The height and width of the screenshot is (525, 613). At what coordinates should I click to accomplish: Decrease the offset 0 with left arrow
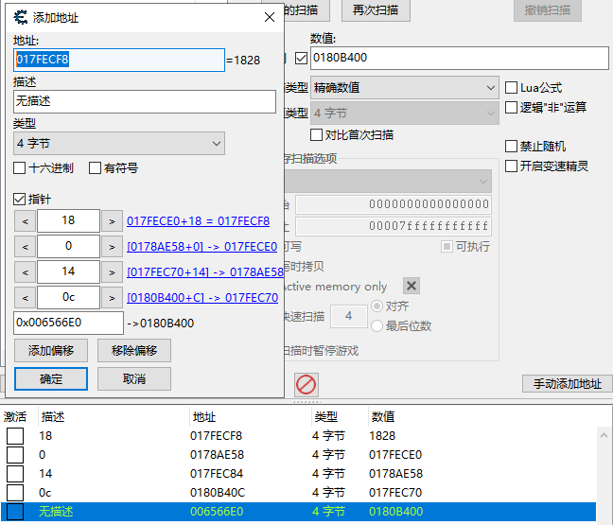(x=25, y=247)
